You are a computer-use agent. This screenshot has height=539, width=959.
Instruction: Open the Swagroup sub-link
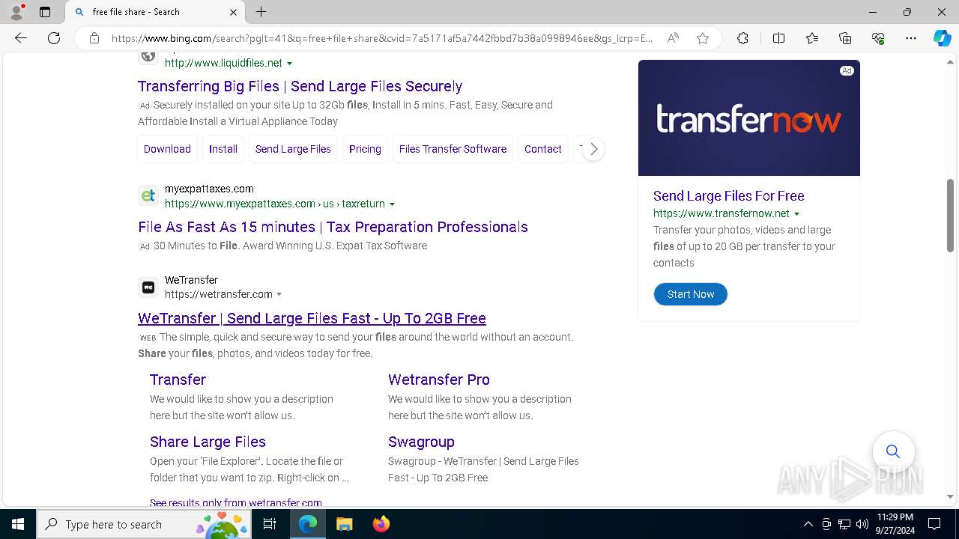click(x=421, y=442)
